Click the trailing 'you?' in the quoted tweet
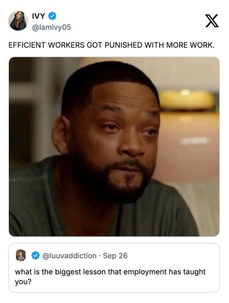This screenshot has width=229, height=303. [23, 282]
